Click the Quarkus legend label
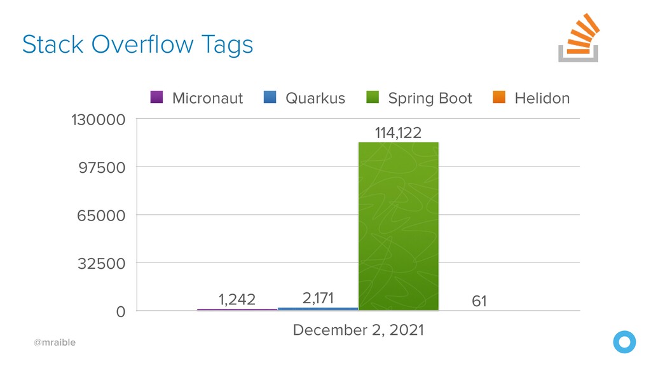The height and width of the screenshot is (366, 651). 315,98
